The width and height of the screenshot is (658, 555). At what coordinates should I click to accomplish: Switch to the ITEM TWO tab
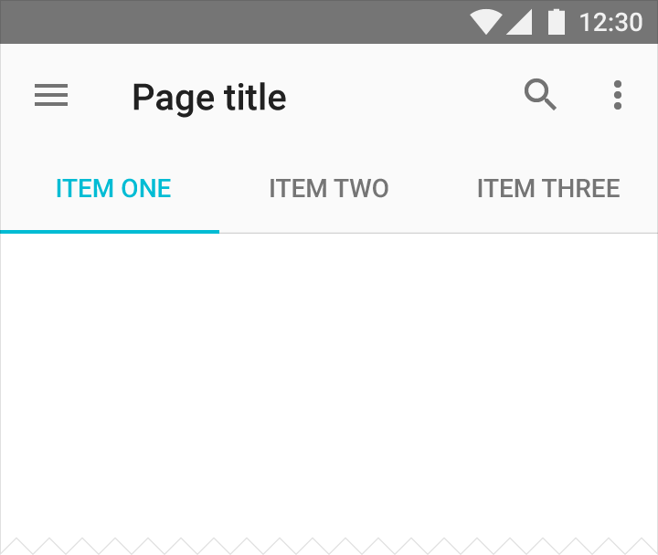coord(329,188)
